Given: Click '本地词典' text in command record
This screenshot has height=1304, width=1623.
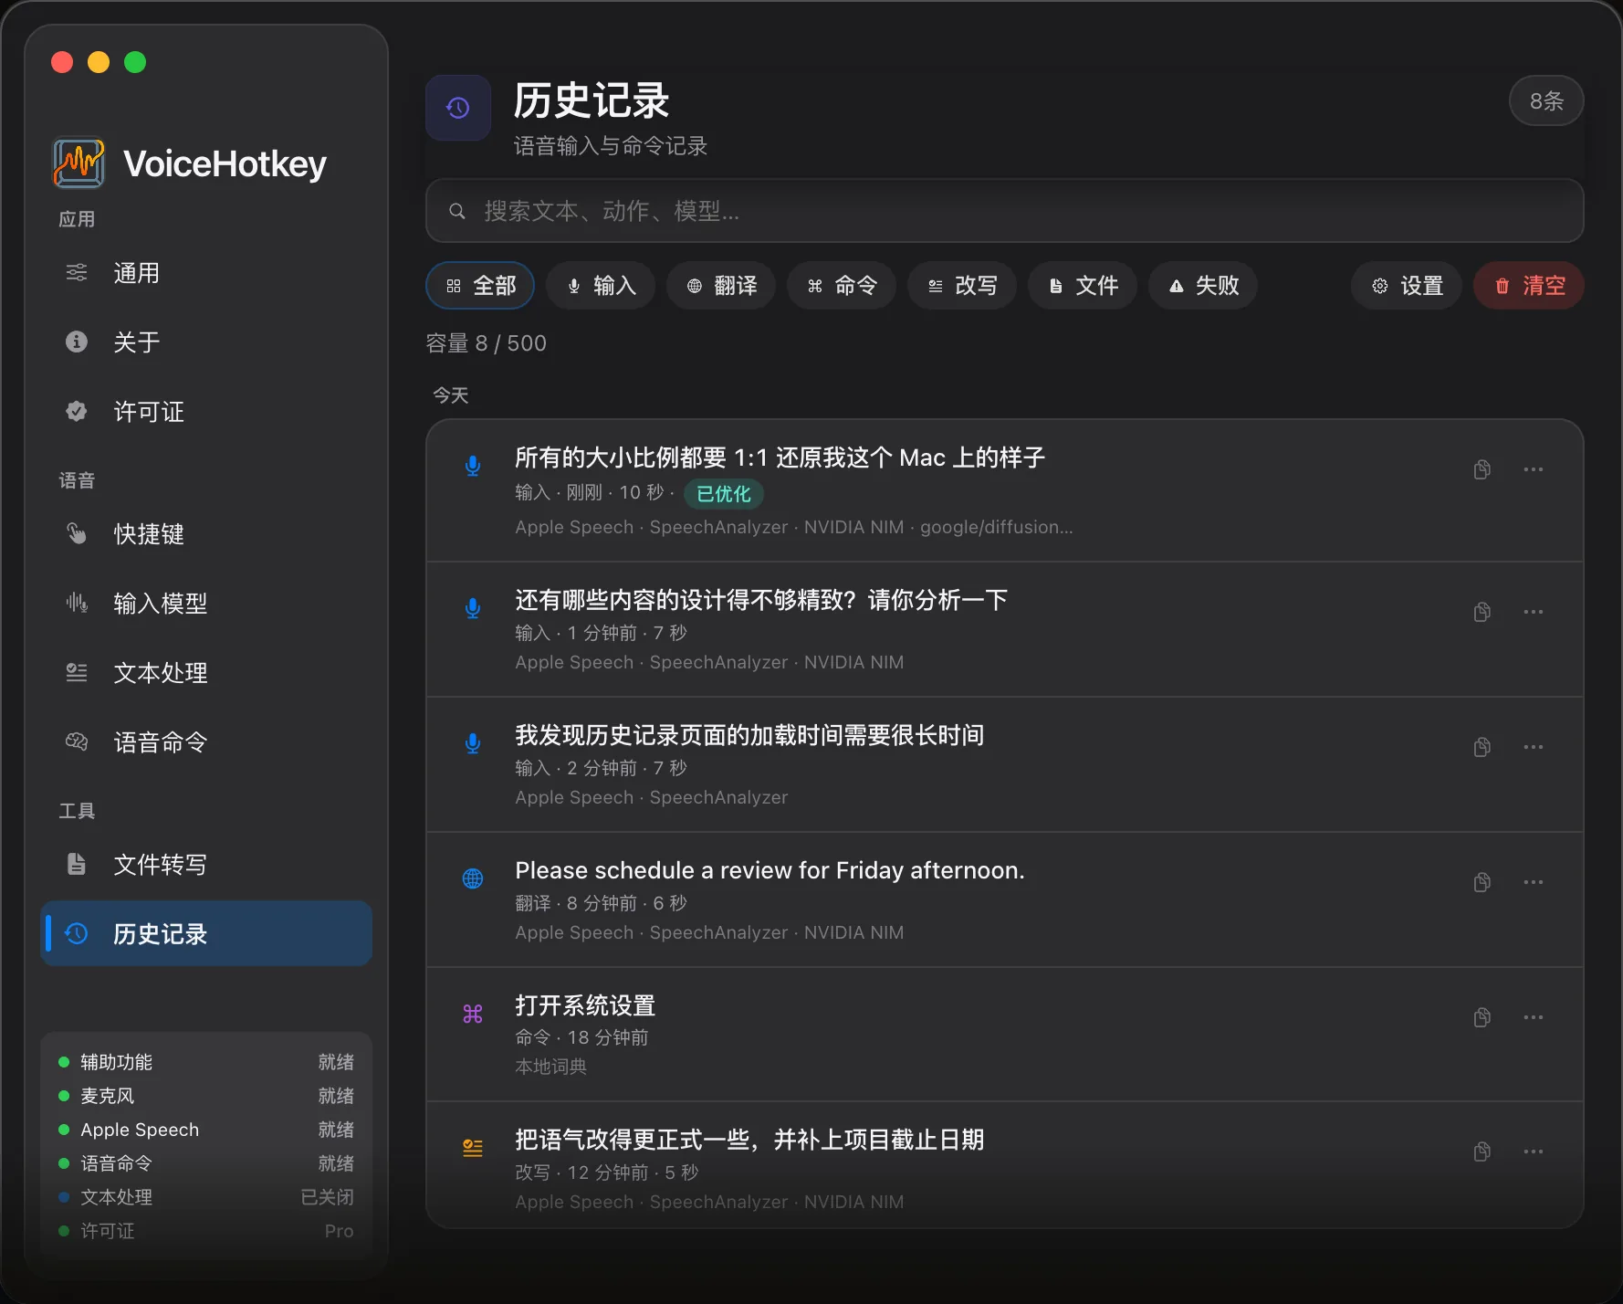Looking at the screenshot, I should point(551,1067).
